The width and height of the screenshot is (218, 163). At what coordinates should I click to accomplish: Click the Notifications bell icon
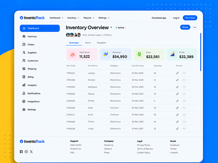pos(24,93)
